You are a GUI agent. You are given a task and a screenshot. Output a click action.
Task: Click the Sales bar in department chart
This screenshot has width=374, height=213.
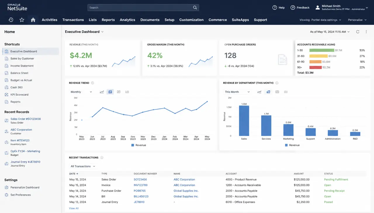[x=244, y=121]
